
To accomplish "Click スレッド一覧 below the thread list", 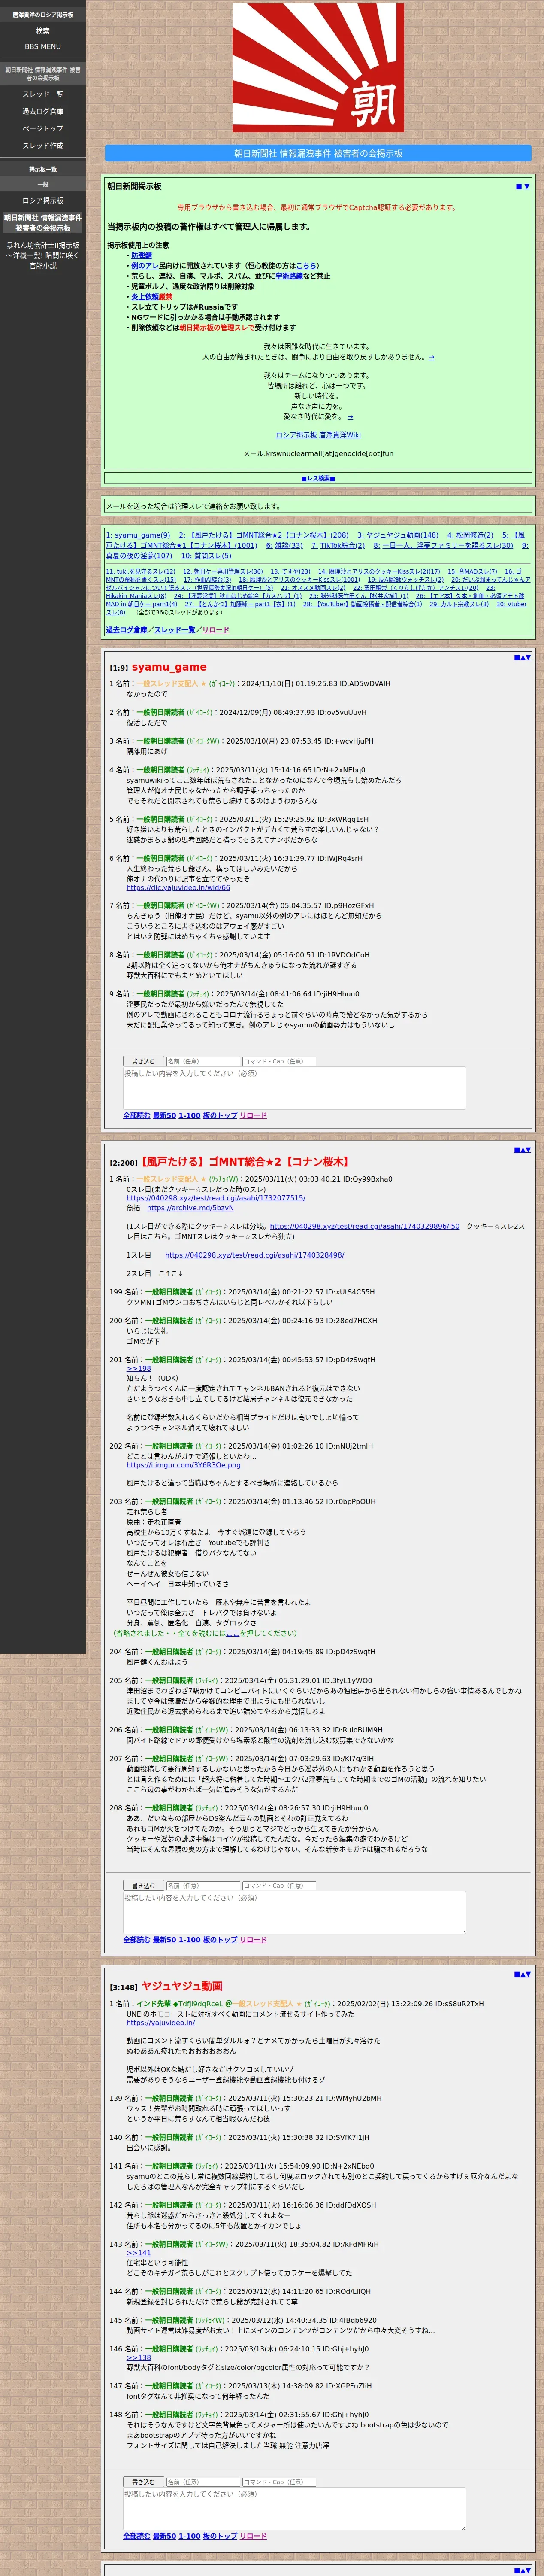I will [x=174, y=630].
